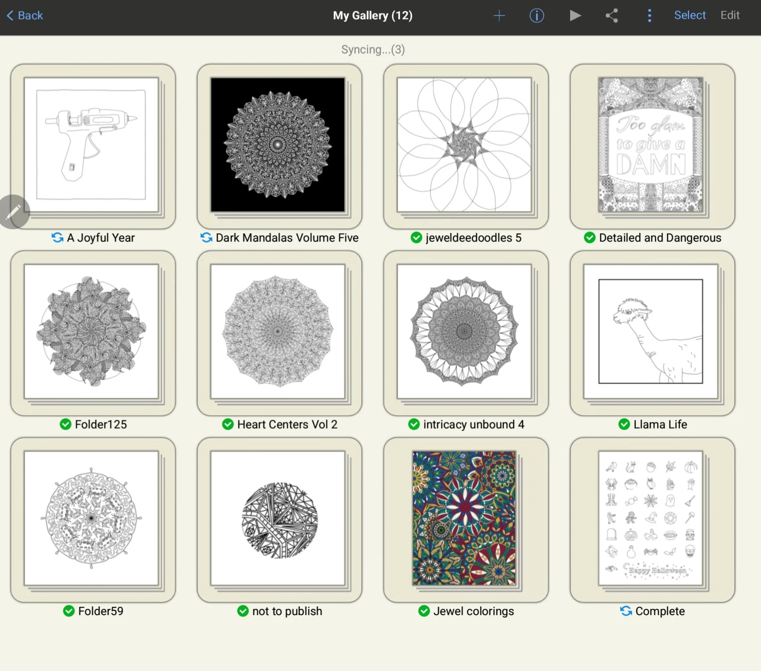Tap the green check beside Heart Centers Vol 2

coord(228,424)
